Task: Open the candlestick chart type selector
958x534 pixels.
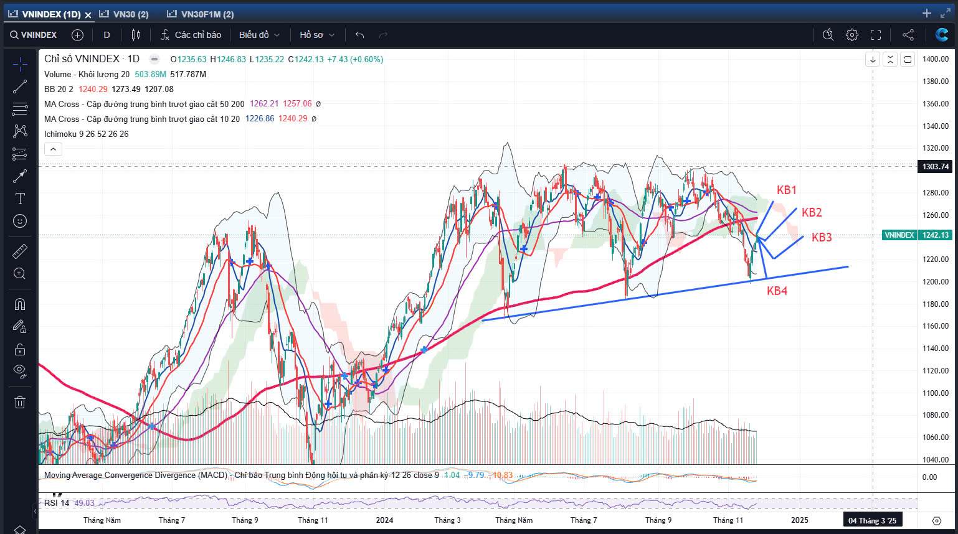Action: point(136,35)
